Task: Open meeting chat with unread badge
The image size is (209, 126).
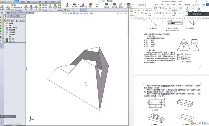Action: pos(90,5)
